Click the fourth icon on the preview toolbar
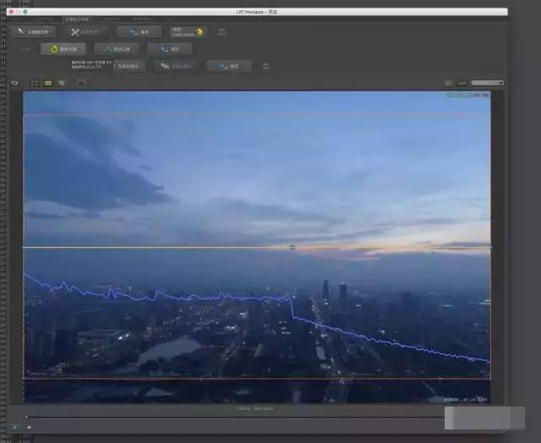 62,83
